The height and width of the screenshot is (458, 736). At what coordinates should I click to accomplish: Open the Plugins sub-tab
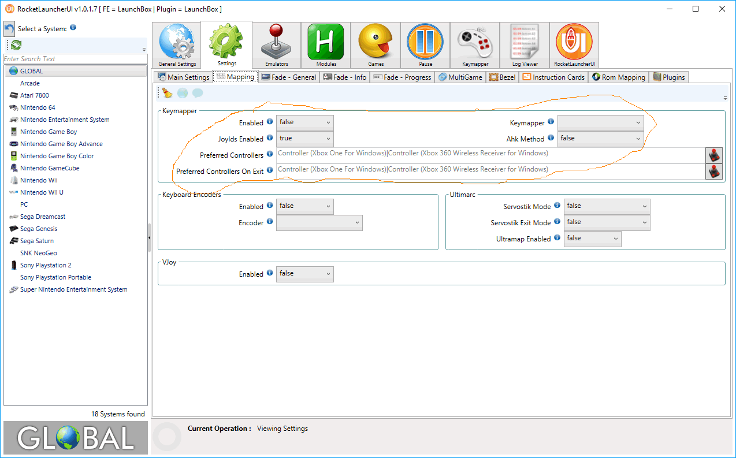coord(669,77)
